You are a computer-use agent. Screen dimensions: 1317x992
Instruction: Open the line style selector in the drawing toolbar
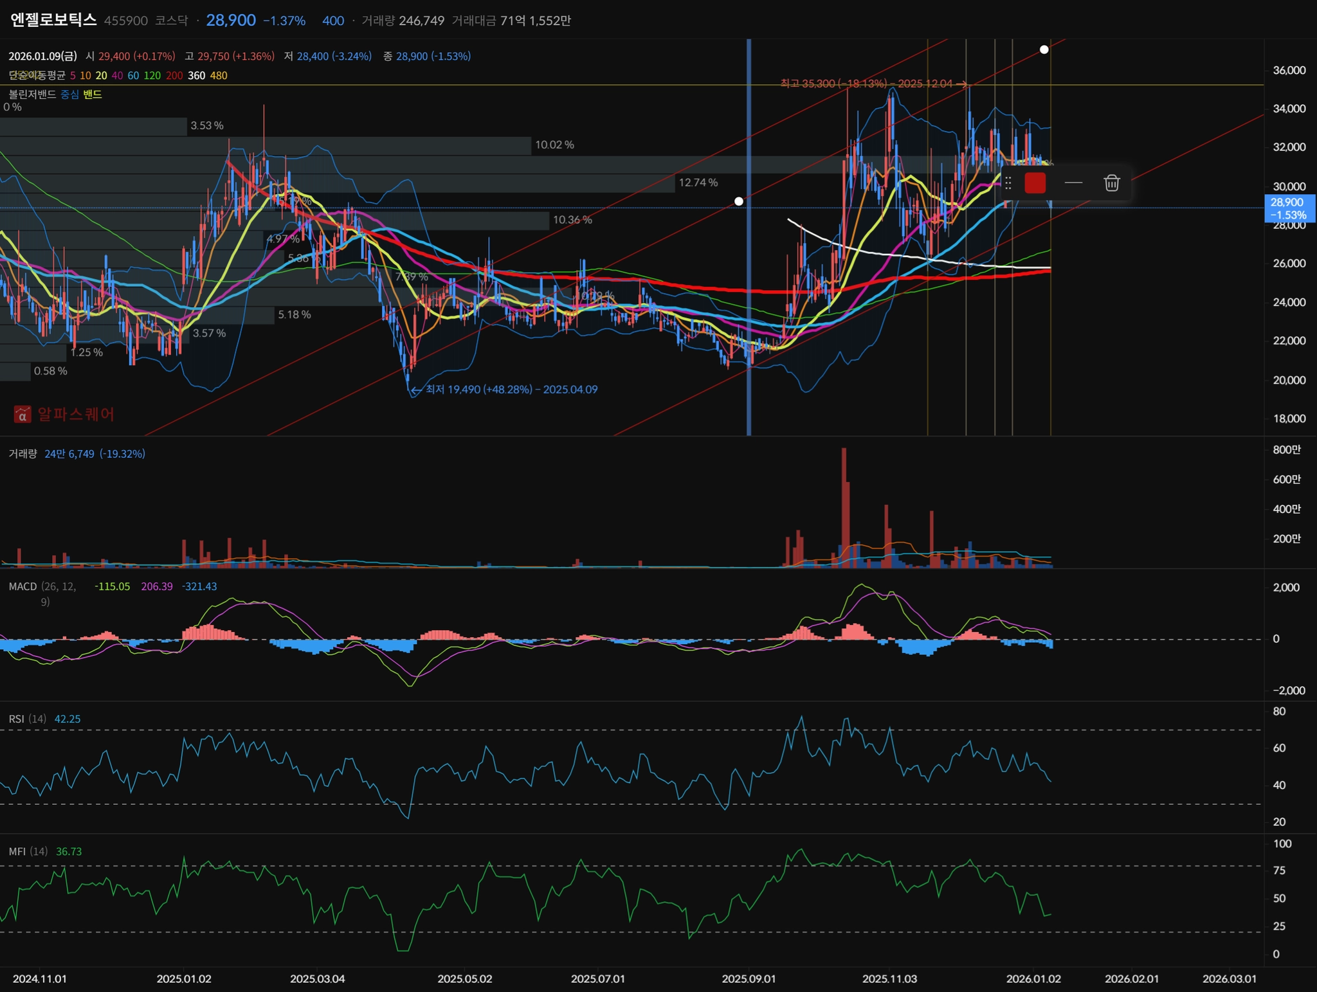[1073, 183]
